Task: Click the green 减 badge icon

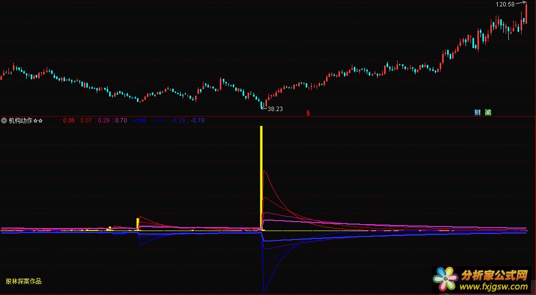Action: [488, 113]
